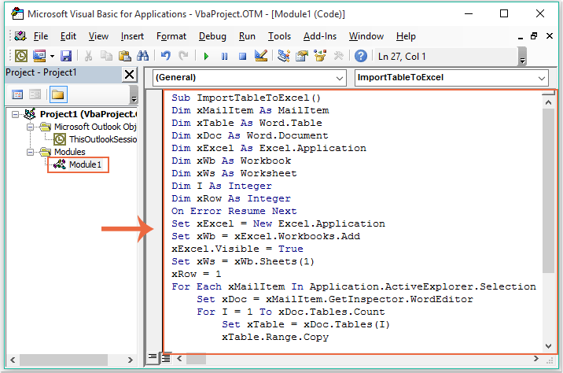563x373 pixels.
Task: Click code window scroll up arrow
Action: click(x=548, y=102)
